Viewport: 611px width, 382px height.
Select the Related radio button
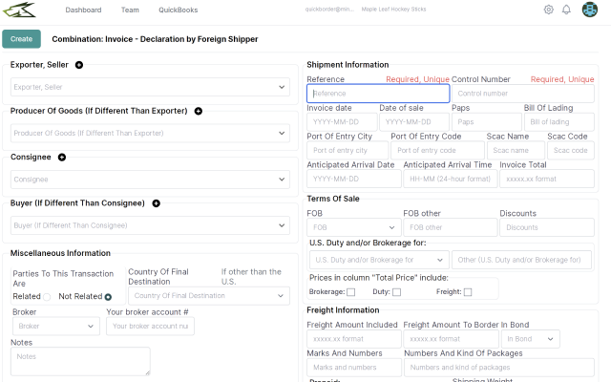(x=47, y=297)
